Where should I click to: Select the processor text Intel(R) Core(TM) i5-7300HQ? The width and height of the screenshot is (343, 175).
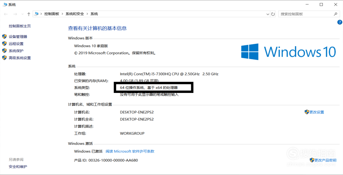click(169, 74)
